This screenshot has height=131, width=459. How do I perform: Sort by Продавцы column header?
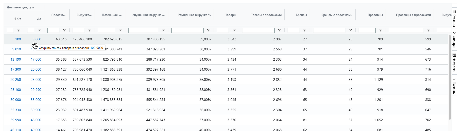pos(375,15)
